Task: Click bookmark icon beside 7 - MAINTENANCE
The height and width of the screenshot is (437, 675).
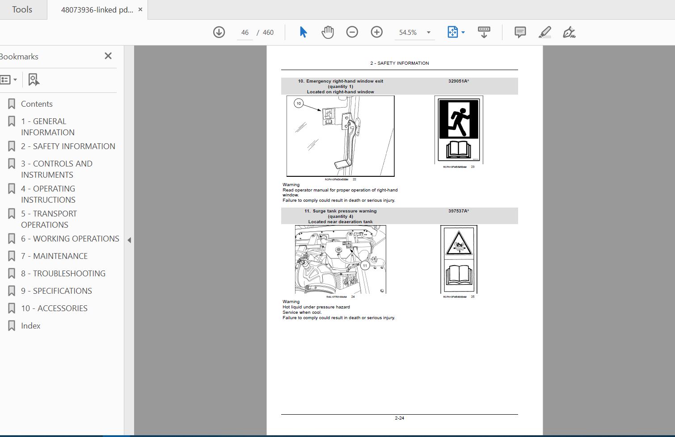Action: pos(12,256)
